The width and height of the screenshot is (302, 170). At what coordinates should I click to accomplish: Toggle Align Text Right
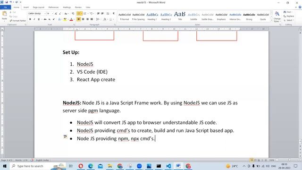click(87, 19)
